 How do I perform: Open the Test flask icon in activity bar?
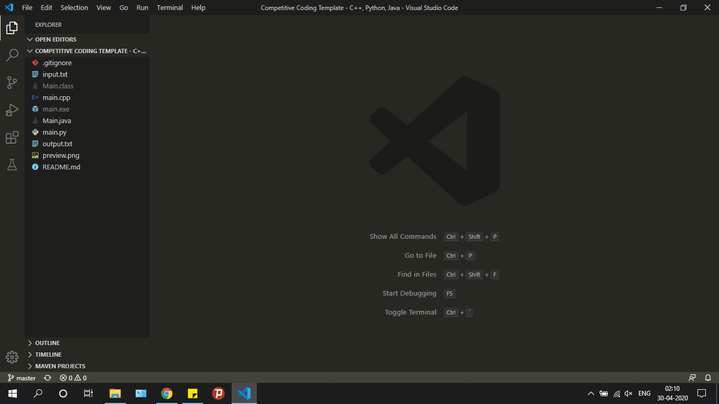pyautogui.click(x=12, y=165)
